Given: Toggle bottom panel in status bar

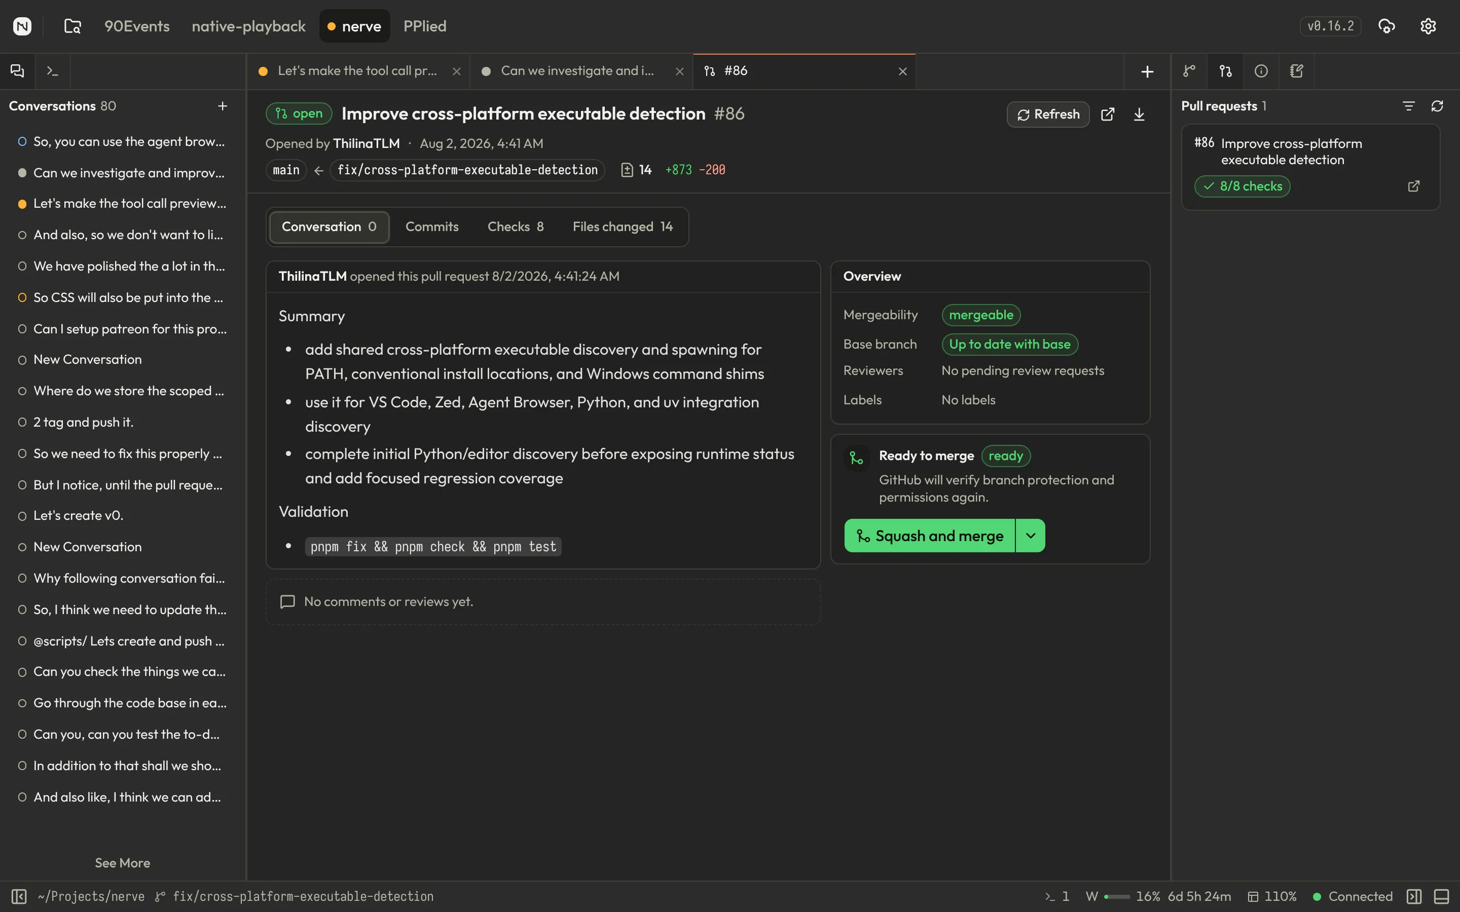Looking at the screenshot, I should 1441,896.
